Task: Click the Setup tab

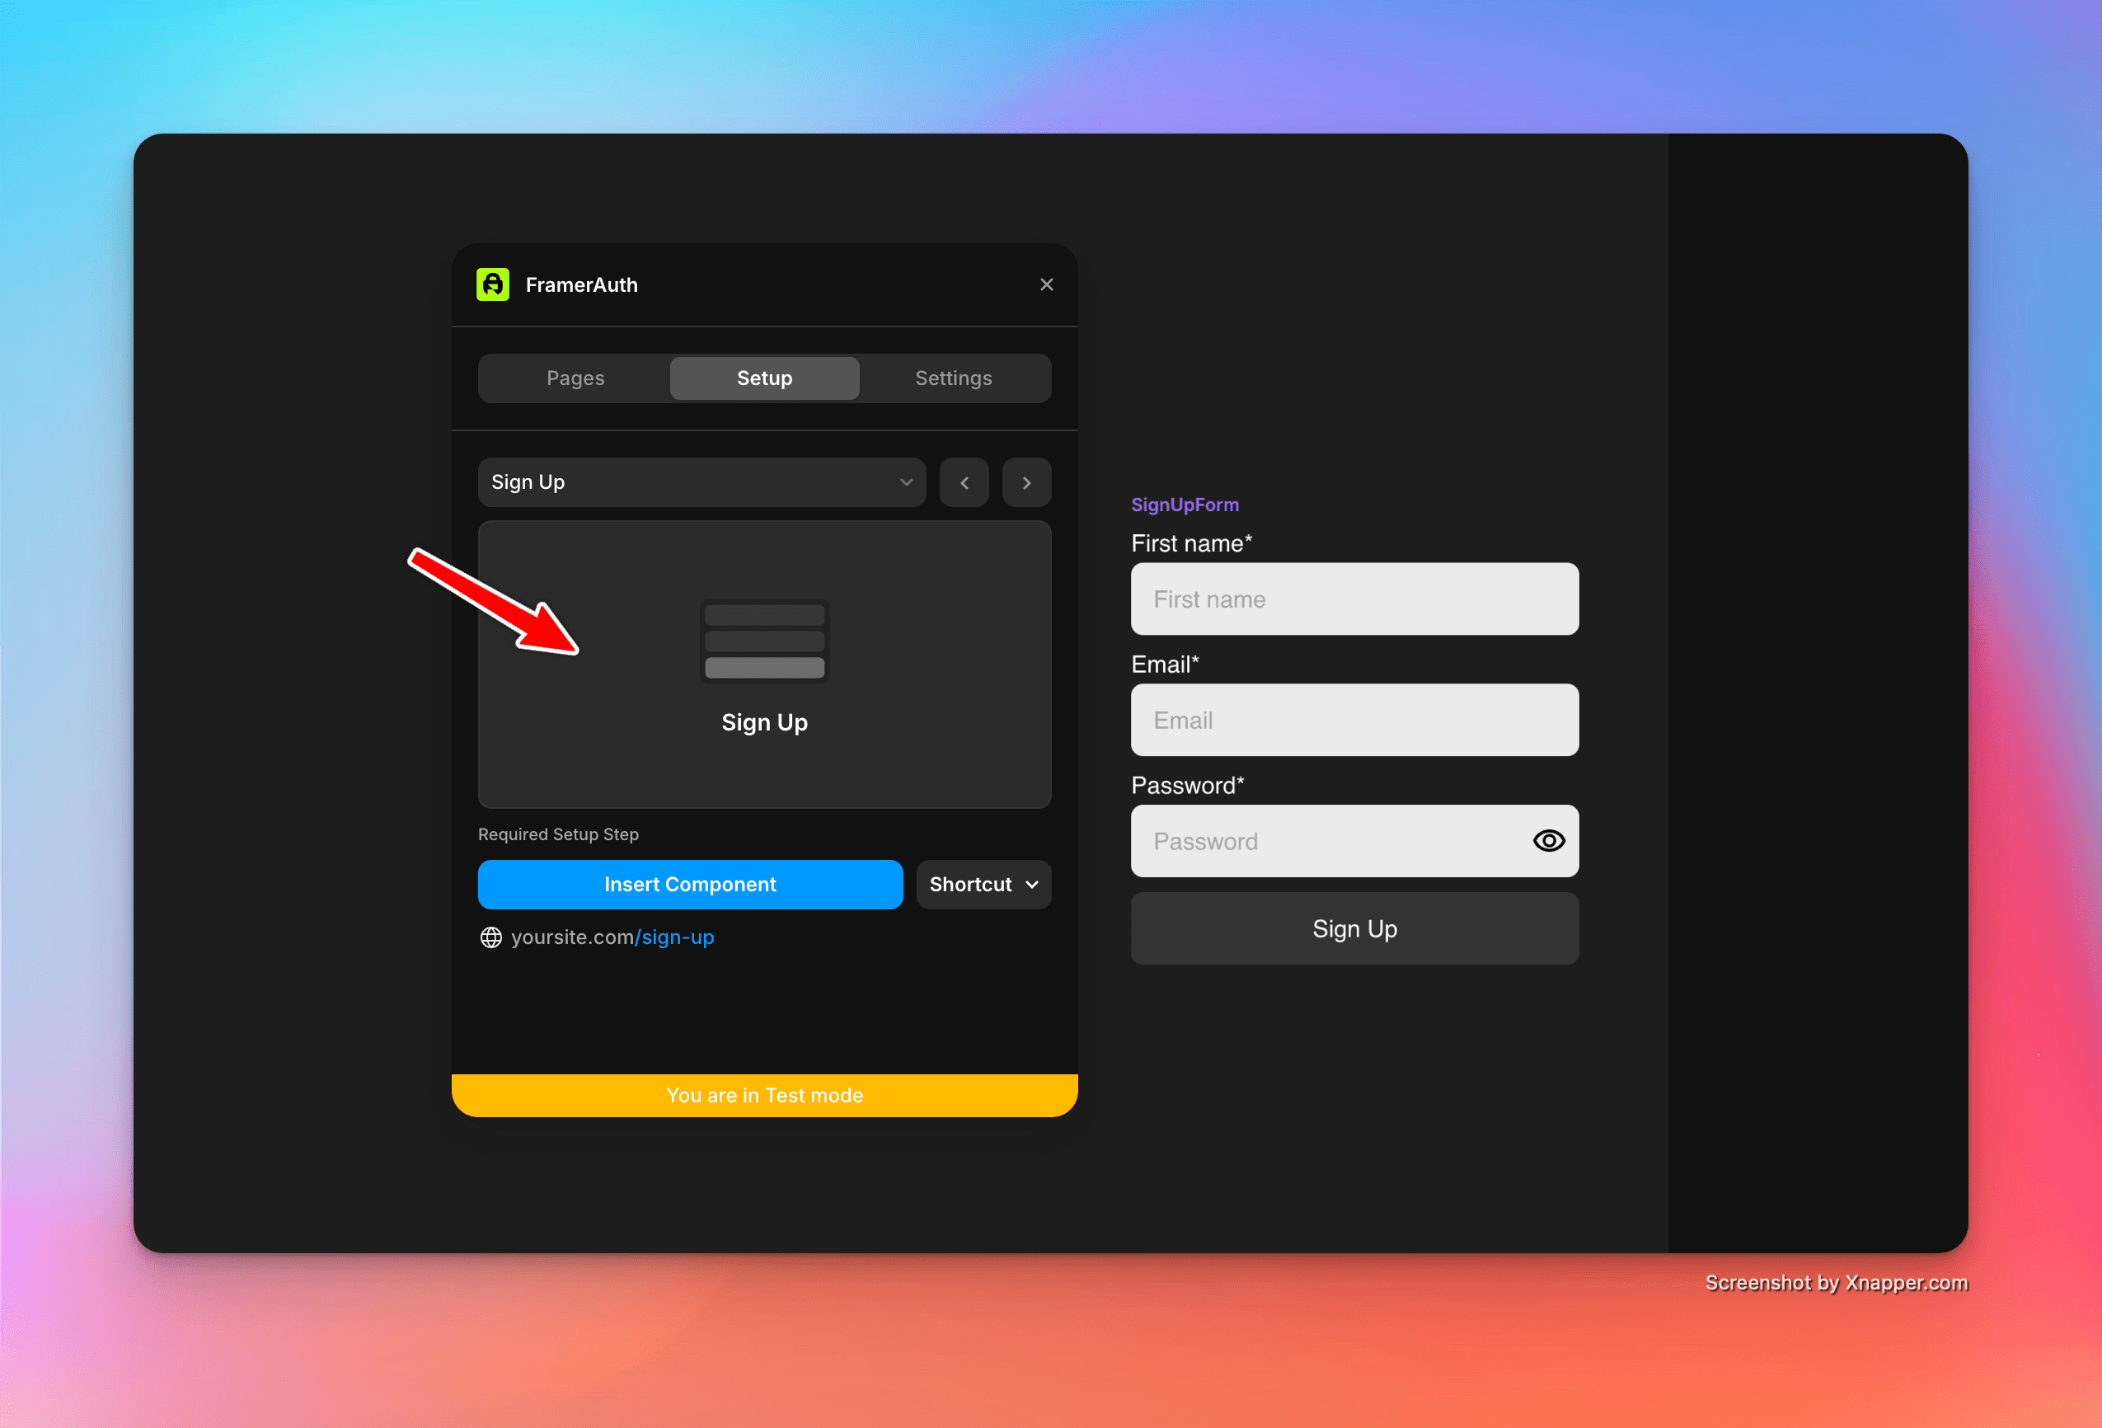Action: (x=763, y=378)
